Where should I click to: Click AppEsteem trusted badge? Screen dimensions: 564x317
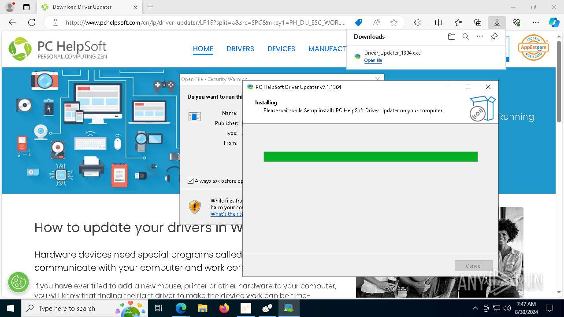533,48
